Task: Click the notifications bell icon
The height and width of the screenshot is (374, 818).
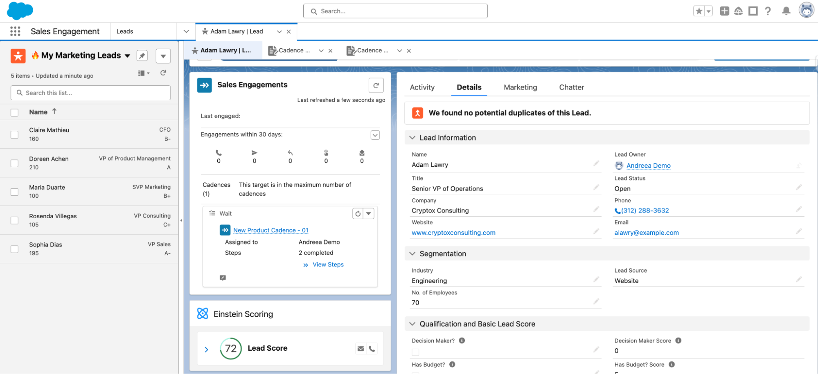Action: pos(786,11)
